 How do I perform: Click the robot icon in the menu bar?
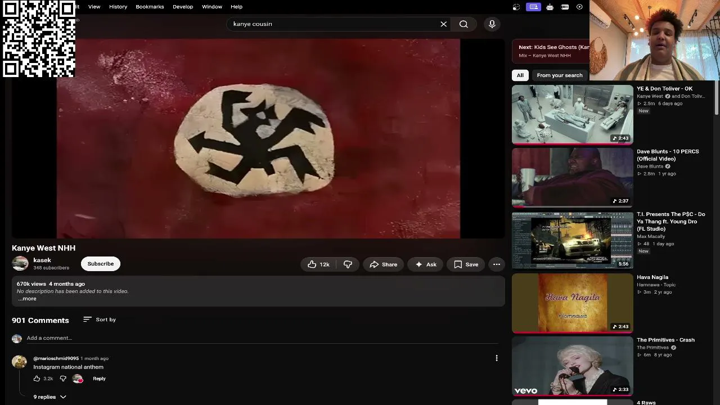pos(550,7)
